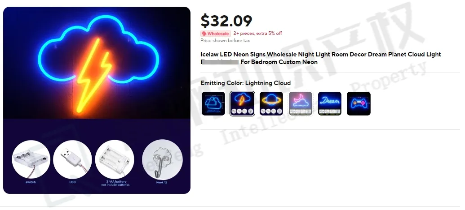Image resolution: width=465 pixels, height=210 pixels.
Task: Click the USB plug accessory circle
Action: [73, 159]
